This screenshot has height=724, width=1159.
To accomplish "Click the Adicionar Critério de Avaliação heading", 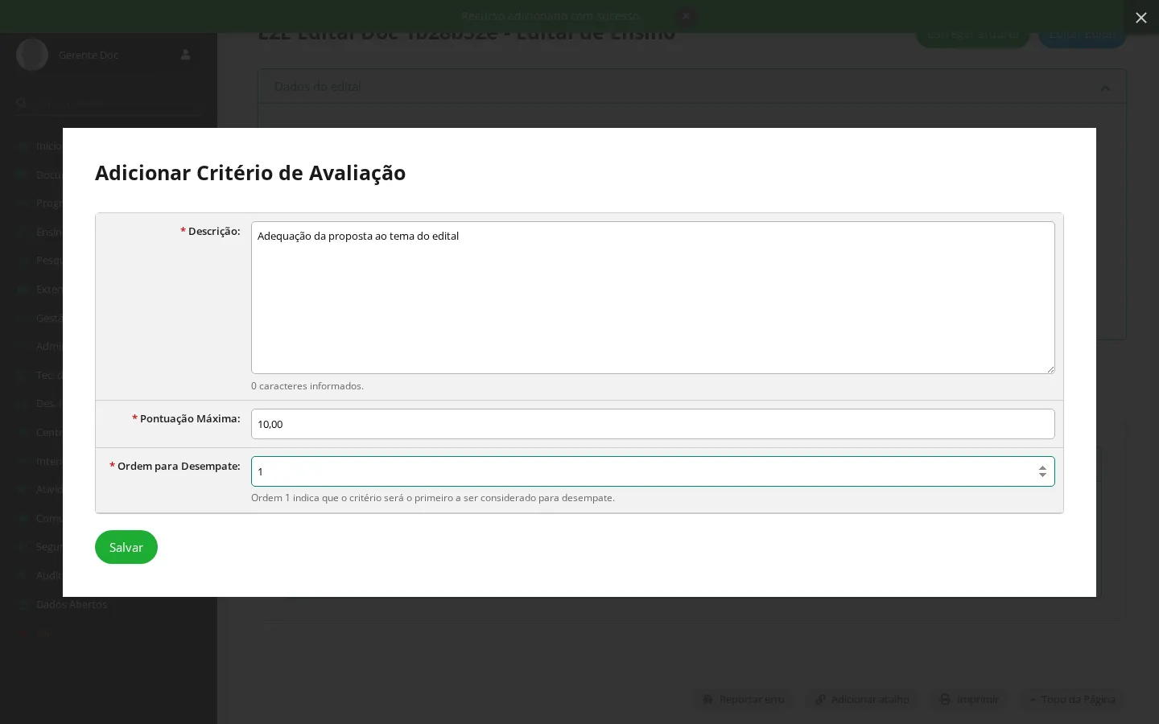I will [250, 173].
